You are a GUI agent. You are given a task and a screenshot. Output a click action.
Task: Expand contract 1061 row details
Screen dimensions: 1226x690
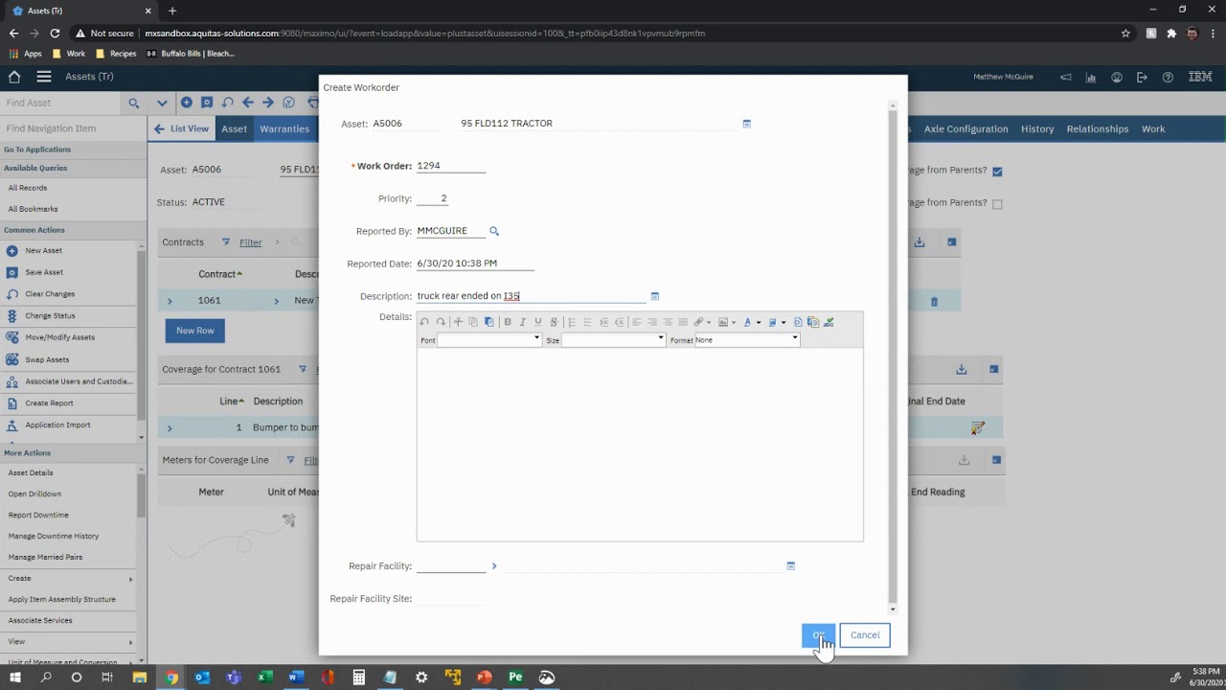[x=170, y=301]
